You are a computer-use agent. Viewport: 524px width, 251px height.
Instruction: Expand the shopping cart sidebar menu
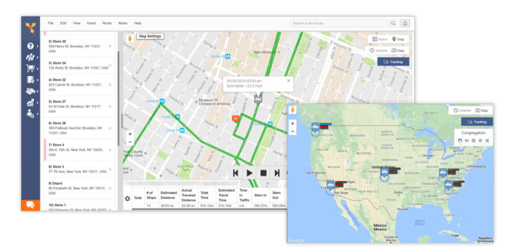(30, 68)
